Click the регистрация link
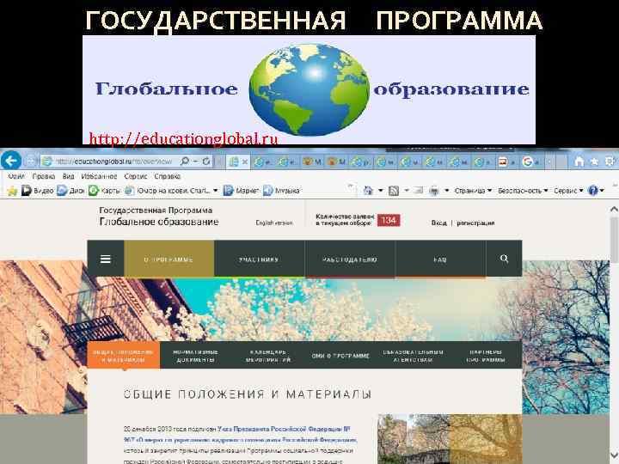The image size is (619, 464). [x=475, y=223]
